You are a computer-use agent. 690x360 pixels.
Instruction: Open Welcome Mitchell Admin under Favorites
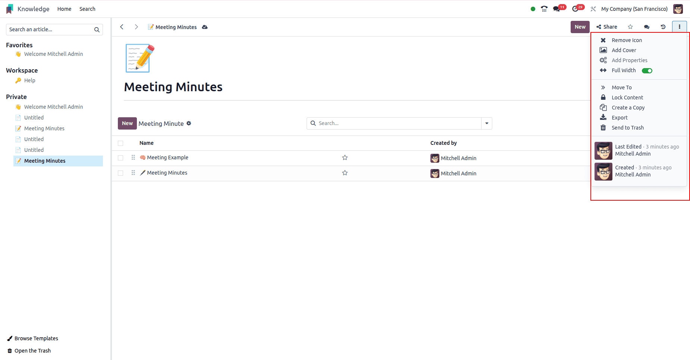53,54
